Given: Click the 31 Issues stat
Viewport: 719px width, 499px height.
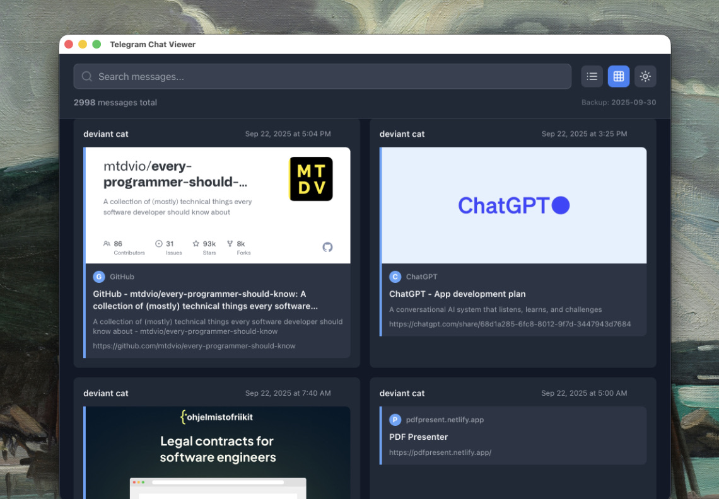Looking at the screenshot, I should [x=168, y=248].
